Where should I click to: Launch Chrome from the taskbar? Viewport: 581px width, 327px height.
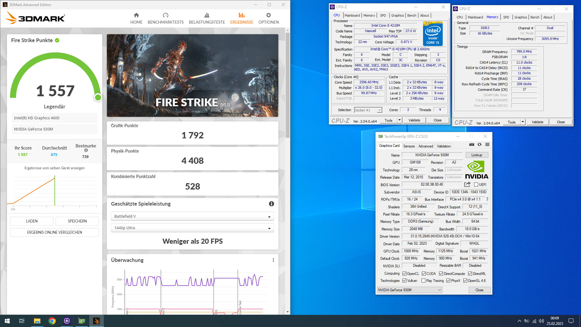pos(52,321)
